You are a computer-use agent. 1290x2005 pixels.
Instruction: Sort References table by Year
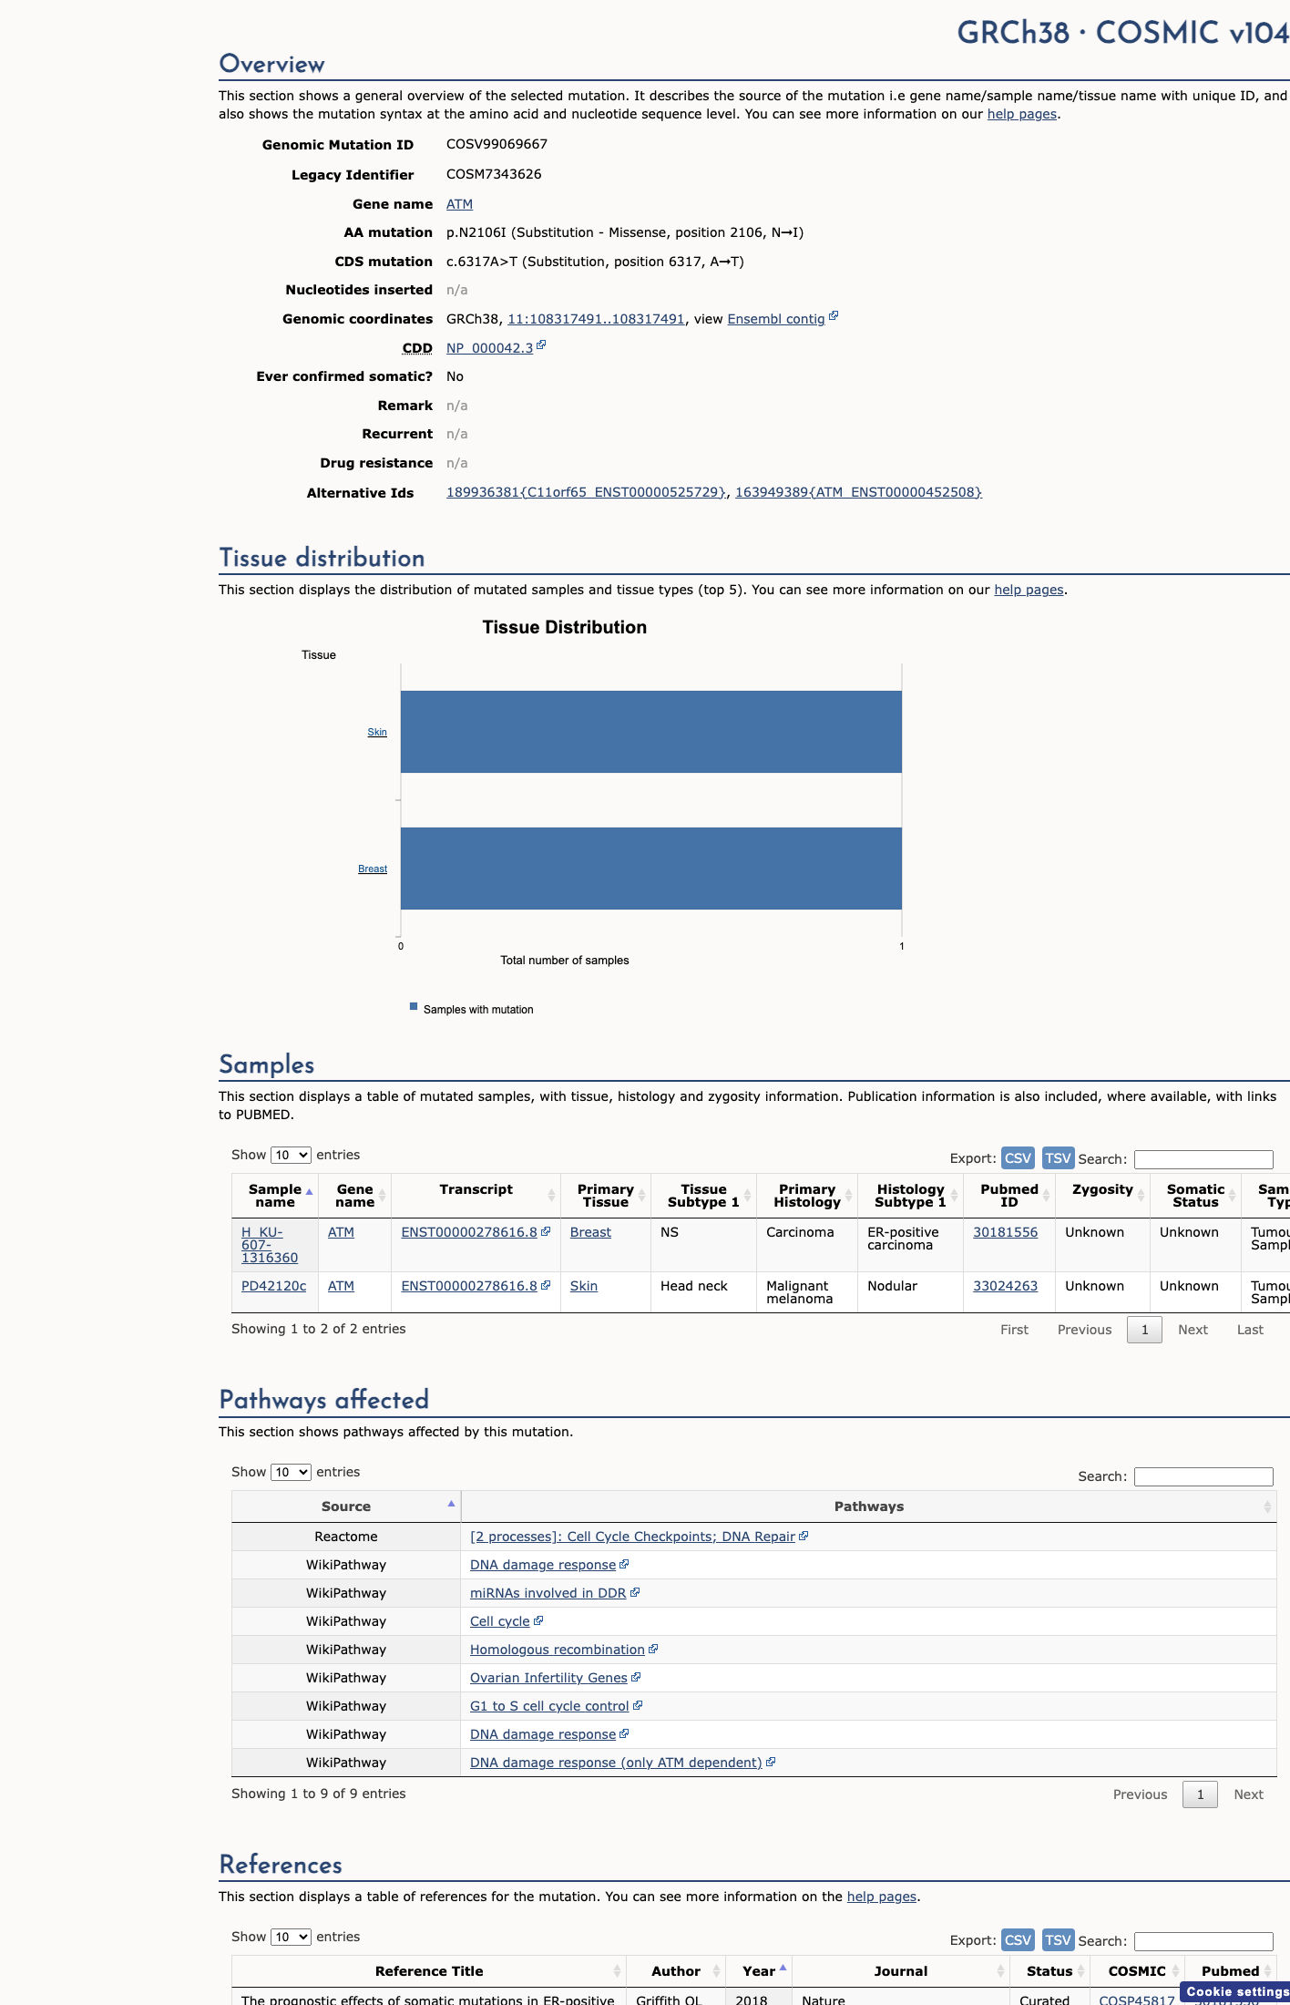pyautogui.click(x=759, y=1971)
